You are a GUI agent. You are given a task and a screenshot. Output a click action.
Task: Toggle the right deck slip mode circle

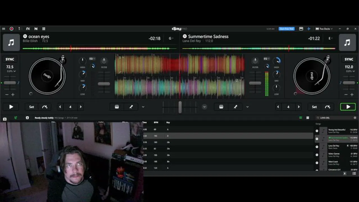[296, 94]
